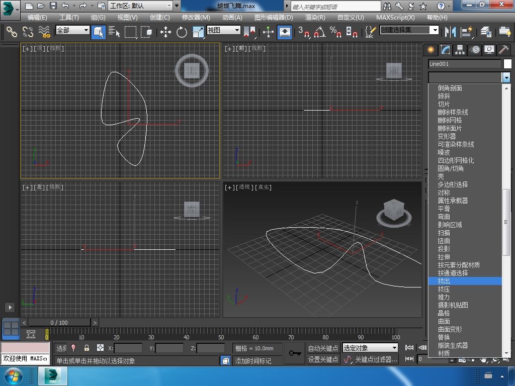Go to start playback button
The image size is (515, 386).
pyautogui.click(x=409, y=348)
